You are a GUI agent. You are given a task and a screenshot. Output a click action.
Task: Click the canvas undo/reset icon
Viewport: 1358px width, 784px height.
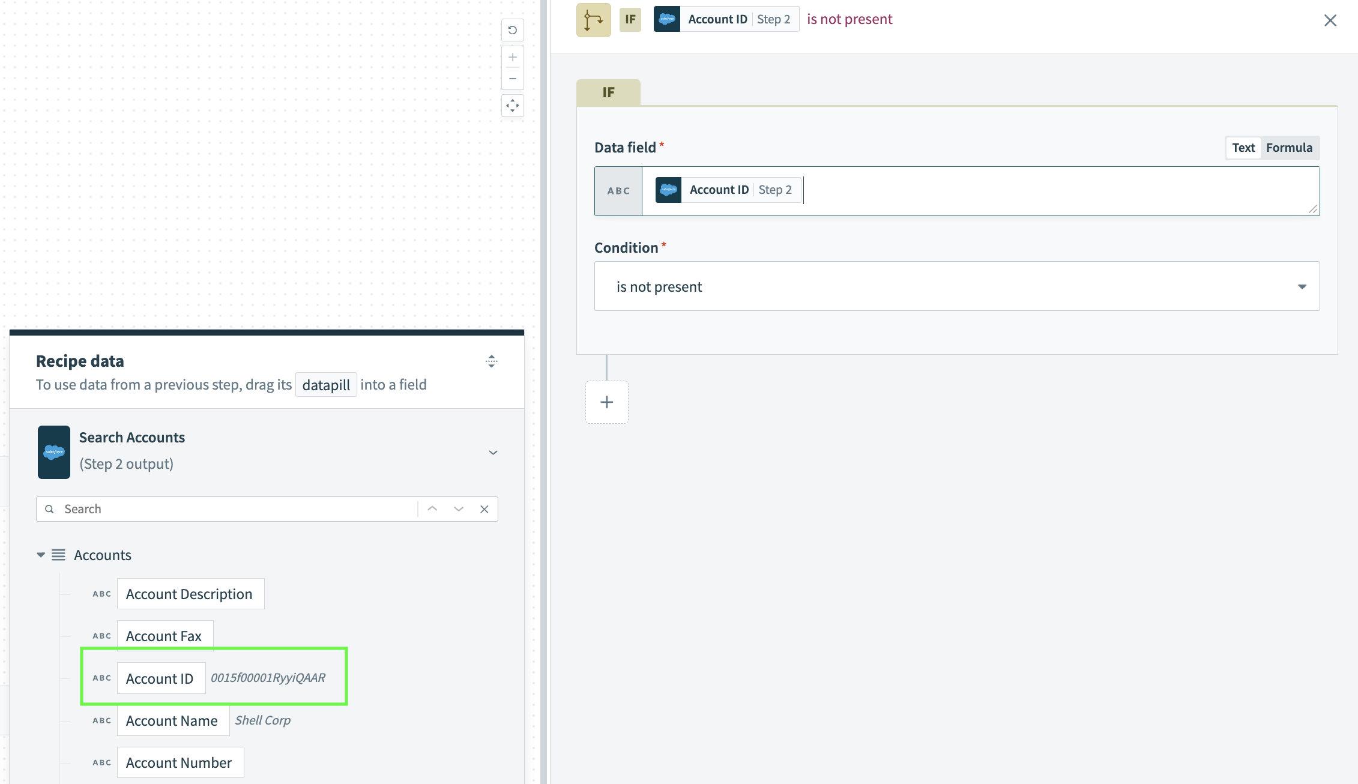click(x=512, y=30)
